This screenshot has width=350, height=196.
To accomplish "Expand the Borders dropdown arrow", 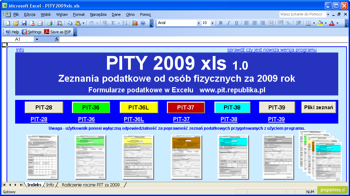I will pyautogui.click(x=314, y=23).
